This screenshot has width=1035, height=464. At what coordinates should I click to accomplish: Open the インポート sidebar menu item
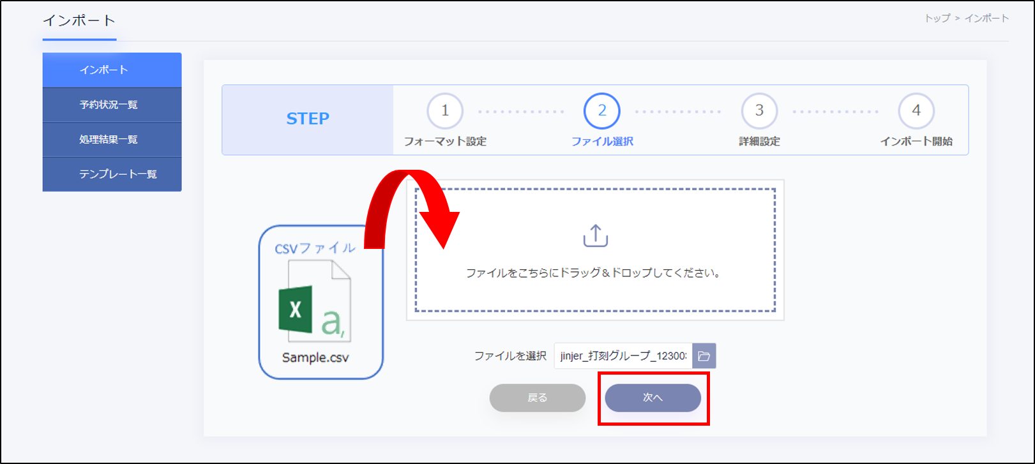coord(112,70)
